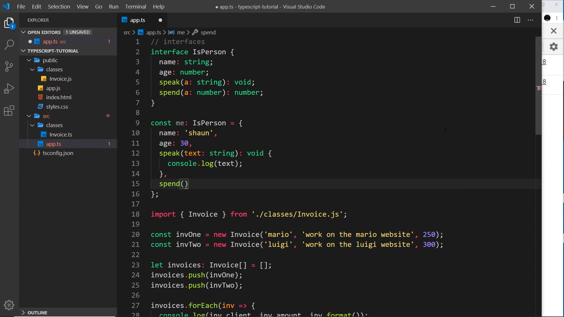Click the settings gear in the right window
564x317 pixels.
point(554,47)
